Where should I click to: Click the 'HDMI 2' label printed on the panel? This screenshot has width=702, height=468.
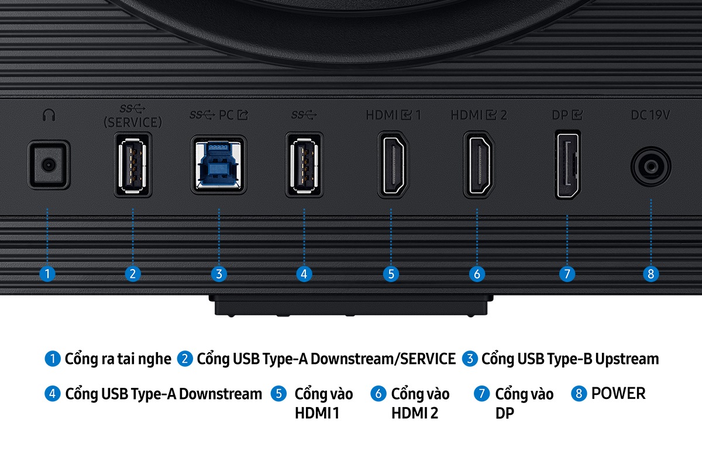tap(479, 115)
